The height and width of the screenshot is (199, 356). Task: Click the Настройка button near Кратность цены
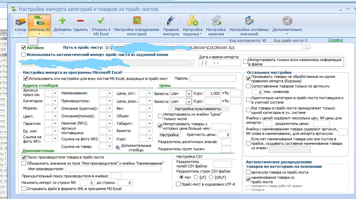pos(169,134)
